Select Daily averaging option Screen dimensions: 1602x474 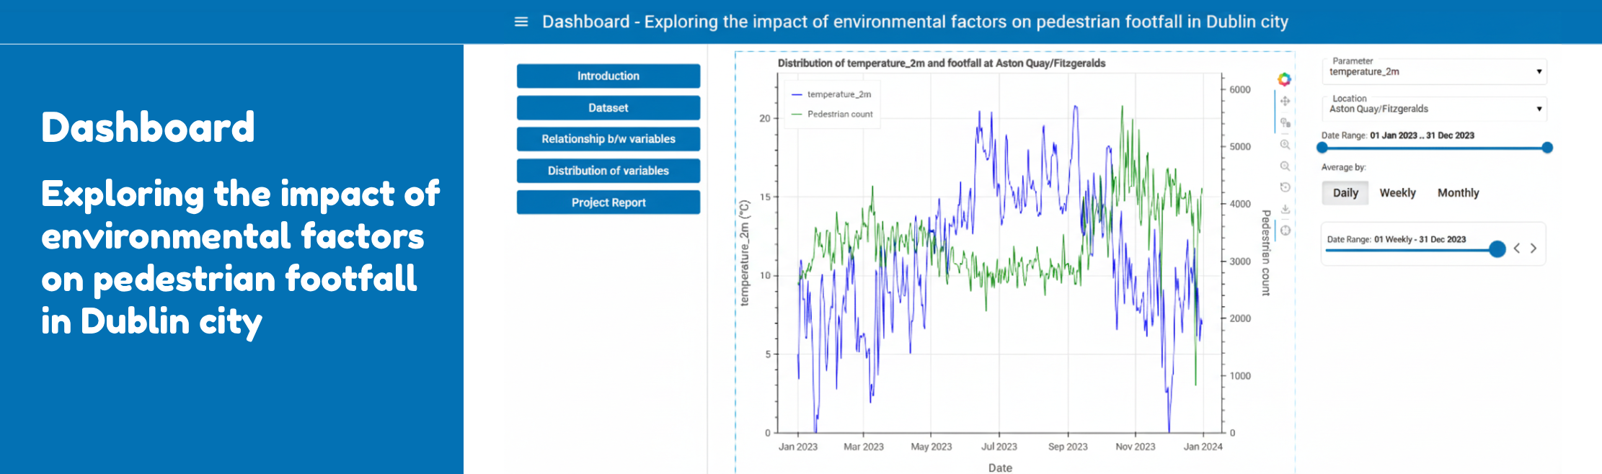click(1345, 193)
